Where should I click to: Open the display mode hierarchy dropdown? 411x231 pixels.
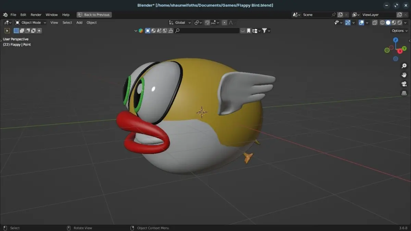(257, 31)
